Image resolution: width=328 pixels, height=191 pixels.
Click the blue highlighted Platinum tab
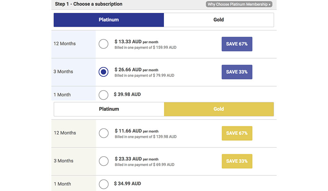pyautogui.click(x=109, y=20)
